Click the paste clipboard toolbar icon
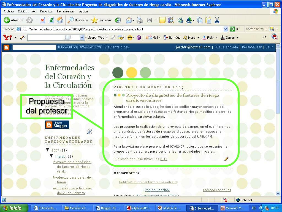The width and height of the screenshot is (282, 212). (x=208, y=20)
